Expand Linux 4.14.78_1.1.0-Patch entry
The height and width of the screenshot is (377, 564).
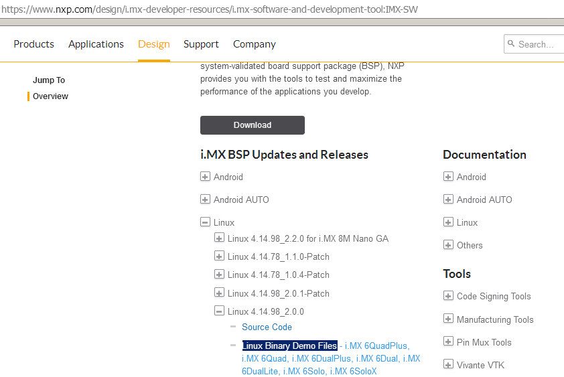tap(219, 256)
